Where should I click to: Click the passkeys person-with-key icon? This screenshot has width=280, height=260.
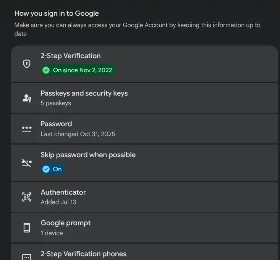point(27,98)
